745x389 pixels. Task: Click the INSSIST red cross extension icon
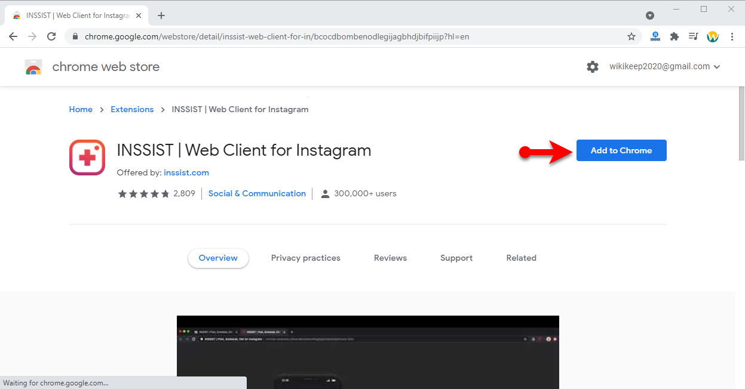[x=87, y=158]
